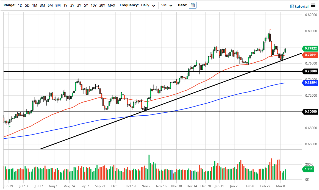The height and width of the screenshot is (190, 319).
Task: Open the date picker calendar icon
Action: click(193, 5)
